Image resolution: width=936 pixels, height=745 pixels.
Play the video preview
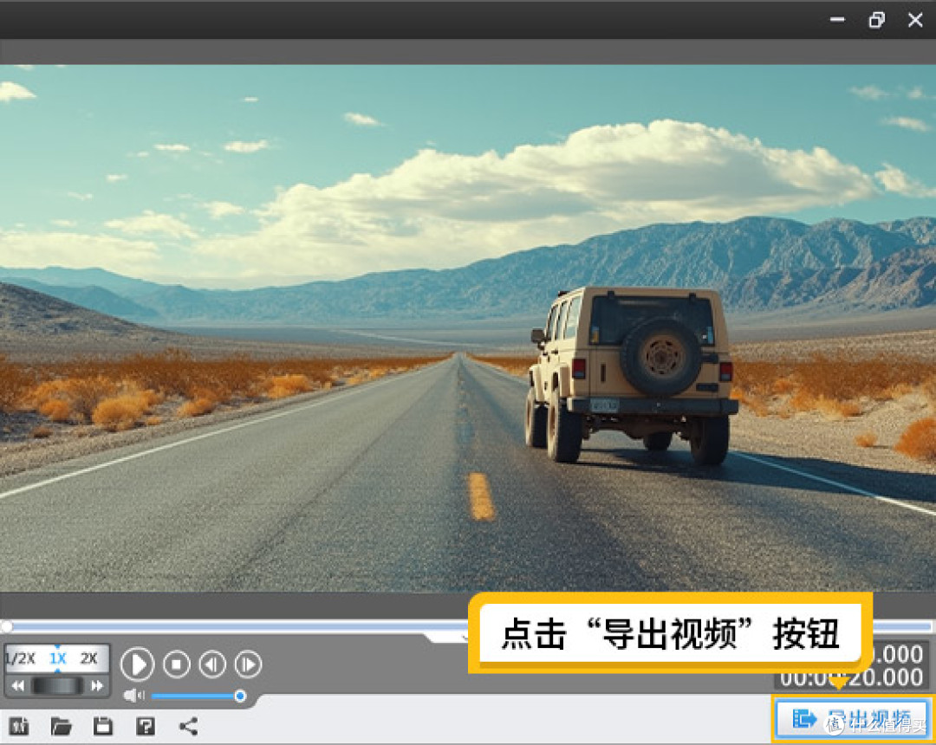pos(137,664)
